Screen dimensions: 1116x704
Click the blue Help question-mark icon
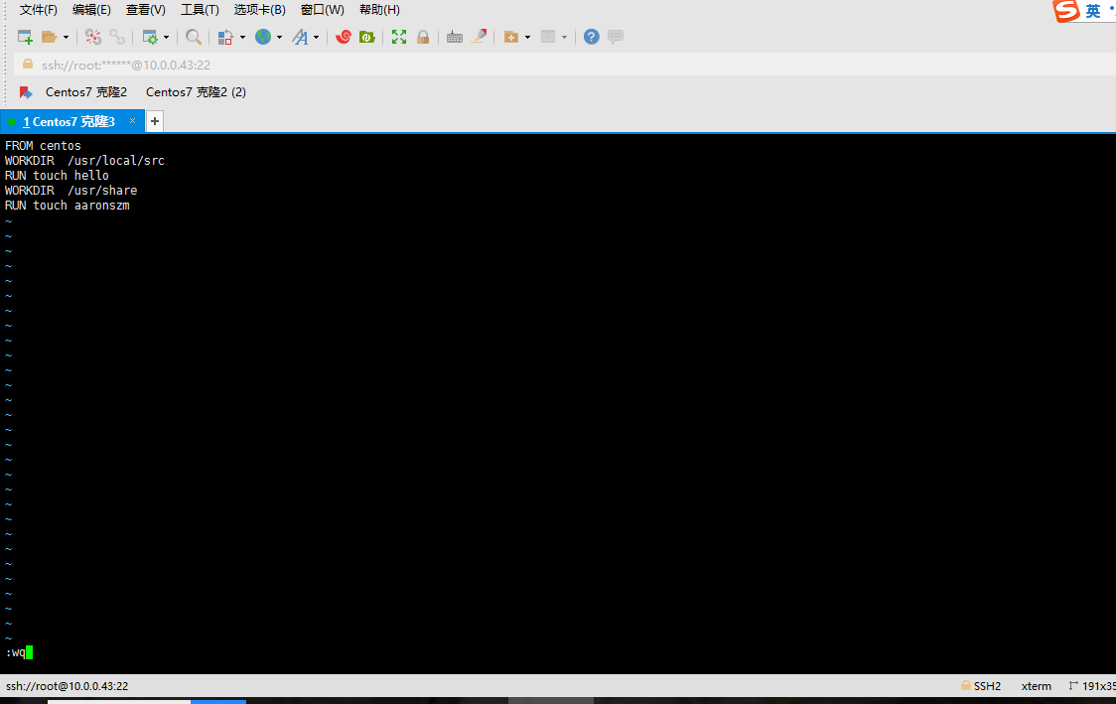coord(592,37)
